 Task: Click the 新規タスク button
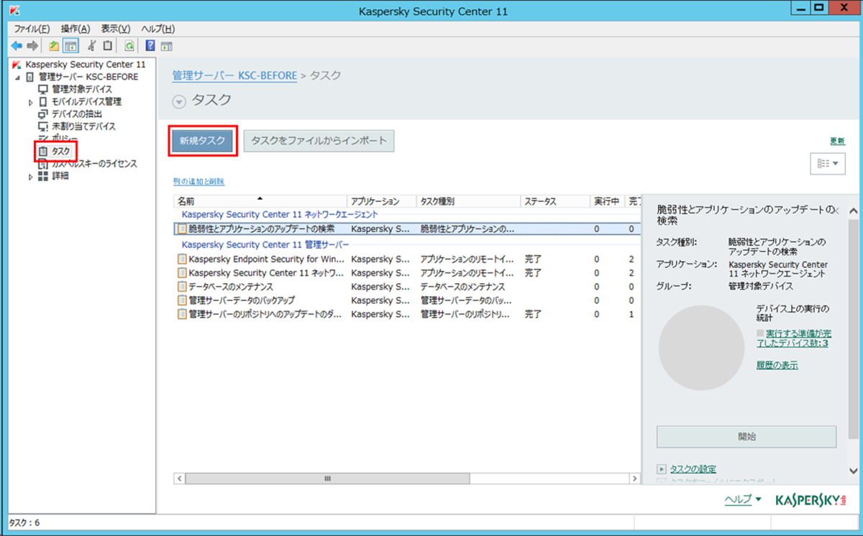pos(203,141)
